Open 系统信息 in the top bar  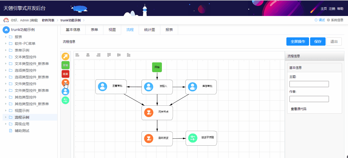(337, 20)
